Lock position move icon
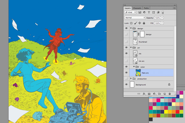This screenshot has width=185, height=123. (x=140, y=23)
